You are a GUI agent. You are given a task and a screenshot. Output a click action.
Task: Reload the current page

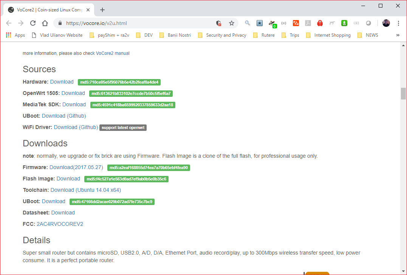[x=33, y=23]
